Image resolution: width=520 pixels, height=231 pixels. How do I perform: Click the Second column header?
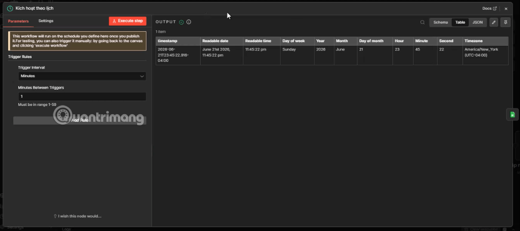[x=450, y=41]
